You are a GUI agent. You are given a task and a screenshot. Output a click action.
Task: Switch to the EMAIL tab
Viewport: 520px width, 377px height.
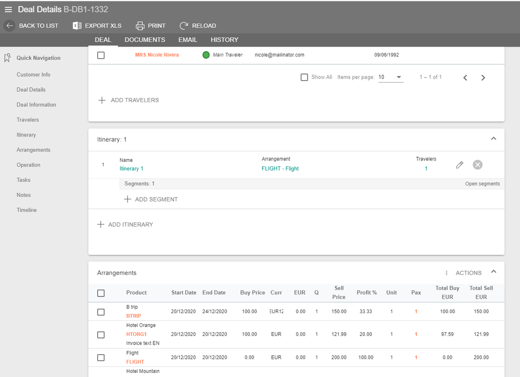188,40
